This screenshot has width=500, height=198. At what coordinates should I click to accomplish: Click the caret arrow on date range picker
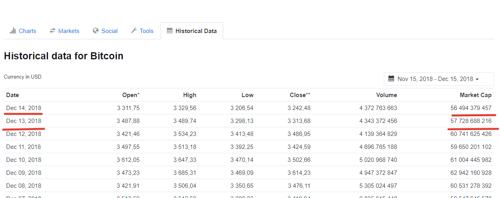[477, 79]
